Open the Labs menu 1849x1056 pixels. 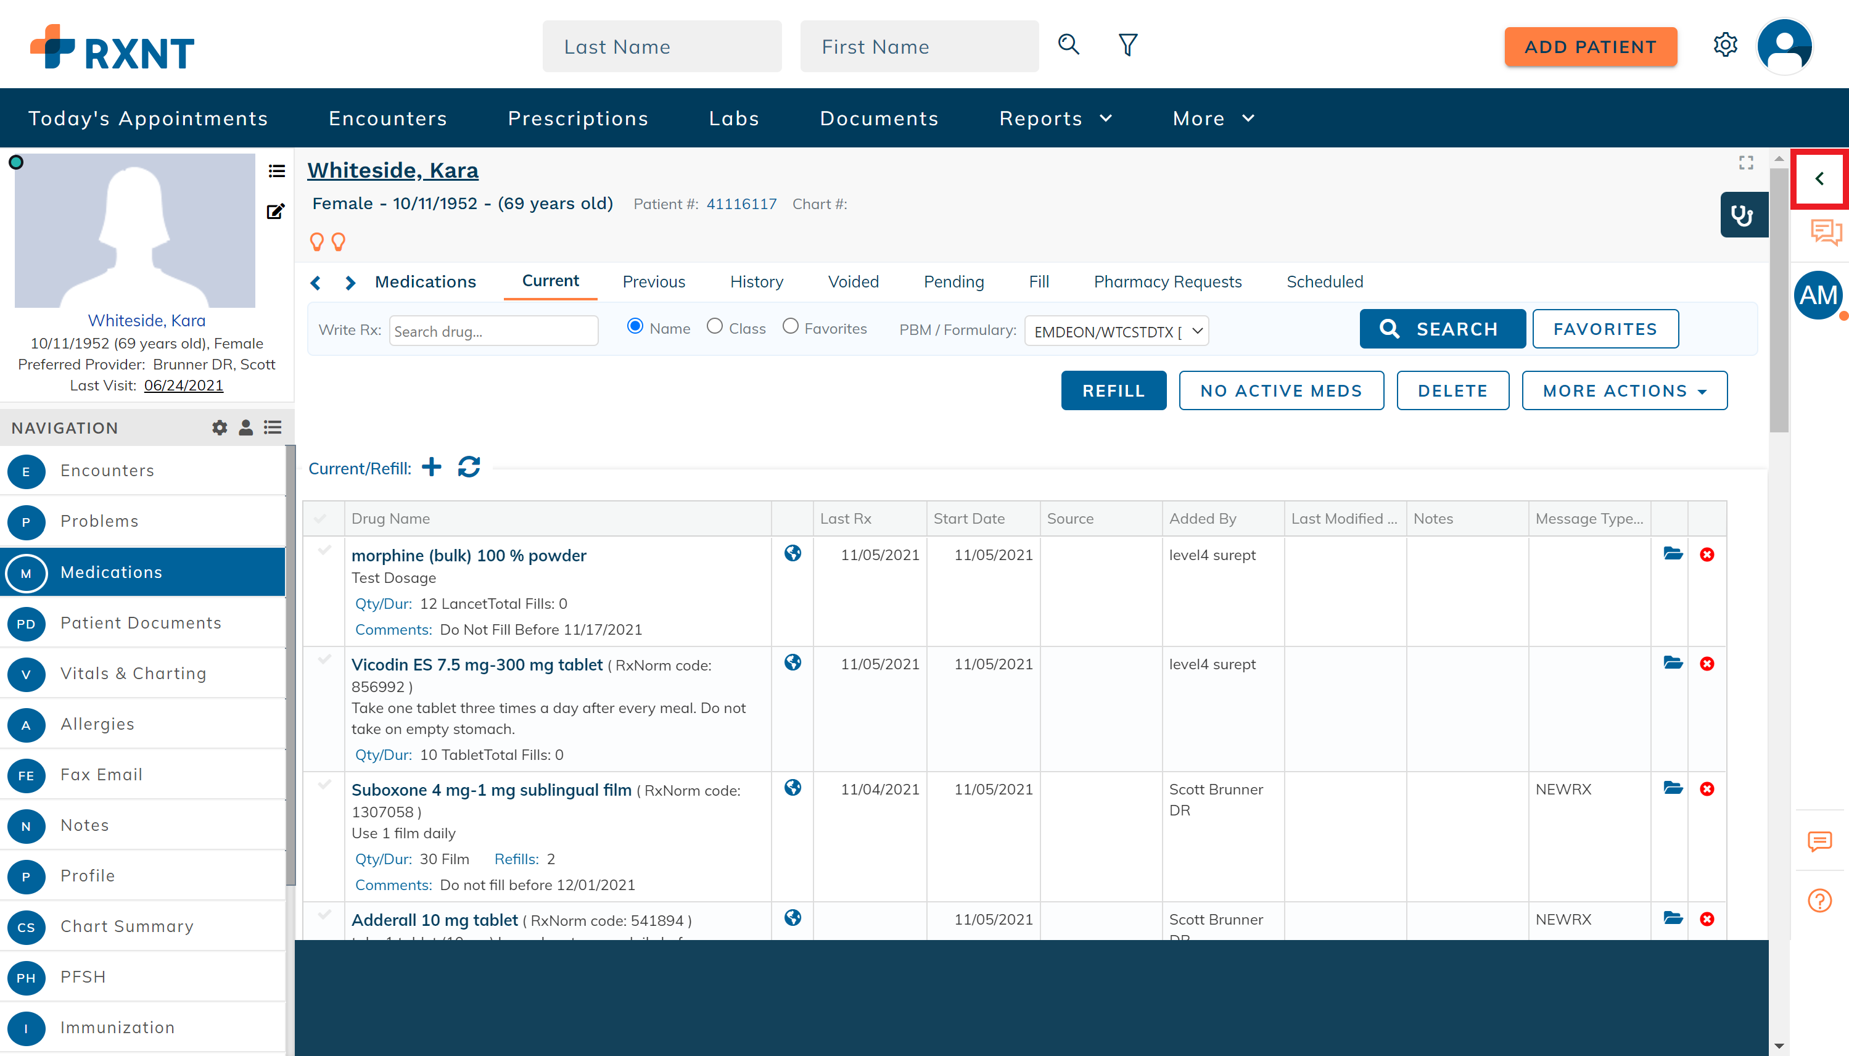tap(734, 119)
